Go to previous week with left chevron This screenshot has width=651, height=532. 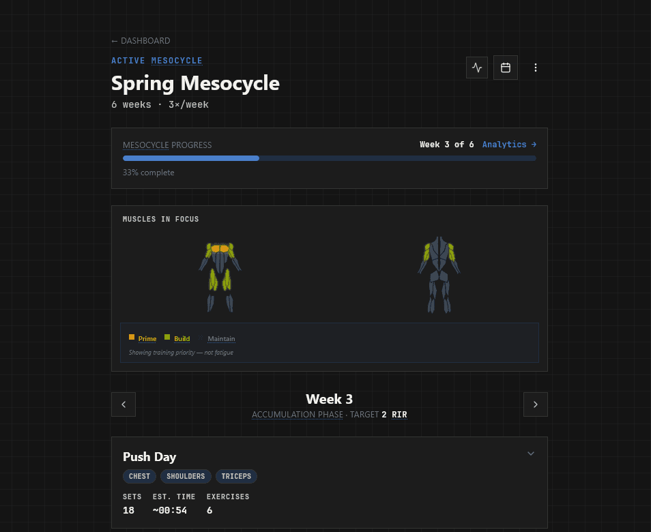124,404
